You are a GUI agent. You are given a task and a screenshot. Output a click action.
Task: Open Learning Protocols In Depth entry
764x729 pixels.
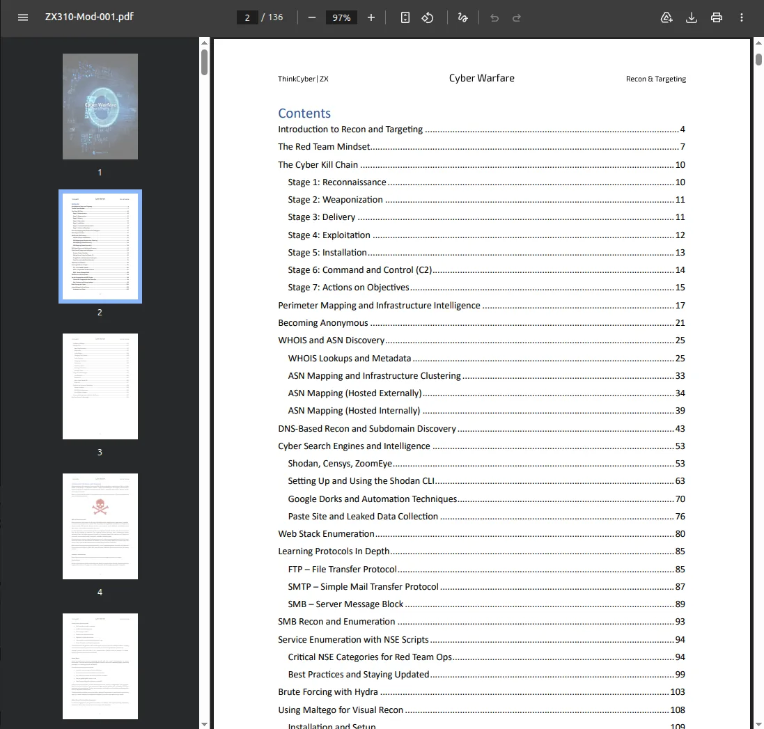pos(481,551)
